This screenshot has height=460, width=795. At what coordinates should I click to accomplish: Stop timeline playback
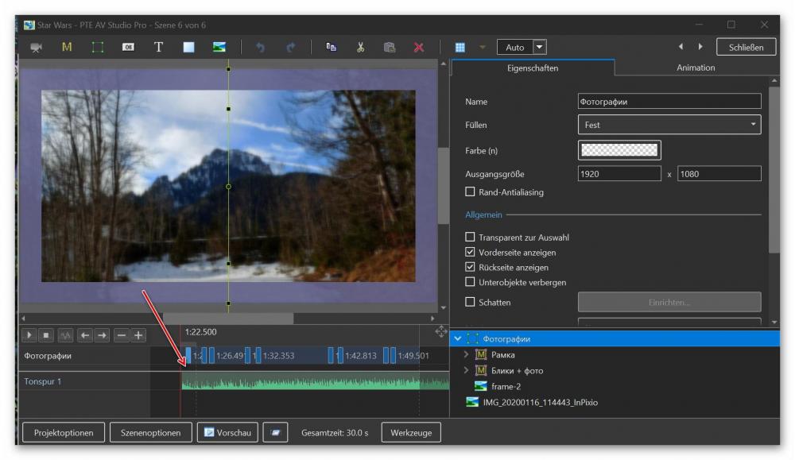[46, 335]
